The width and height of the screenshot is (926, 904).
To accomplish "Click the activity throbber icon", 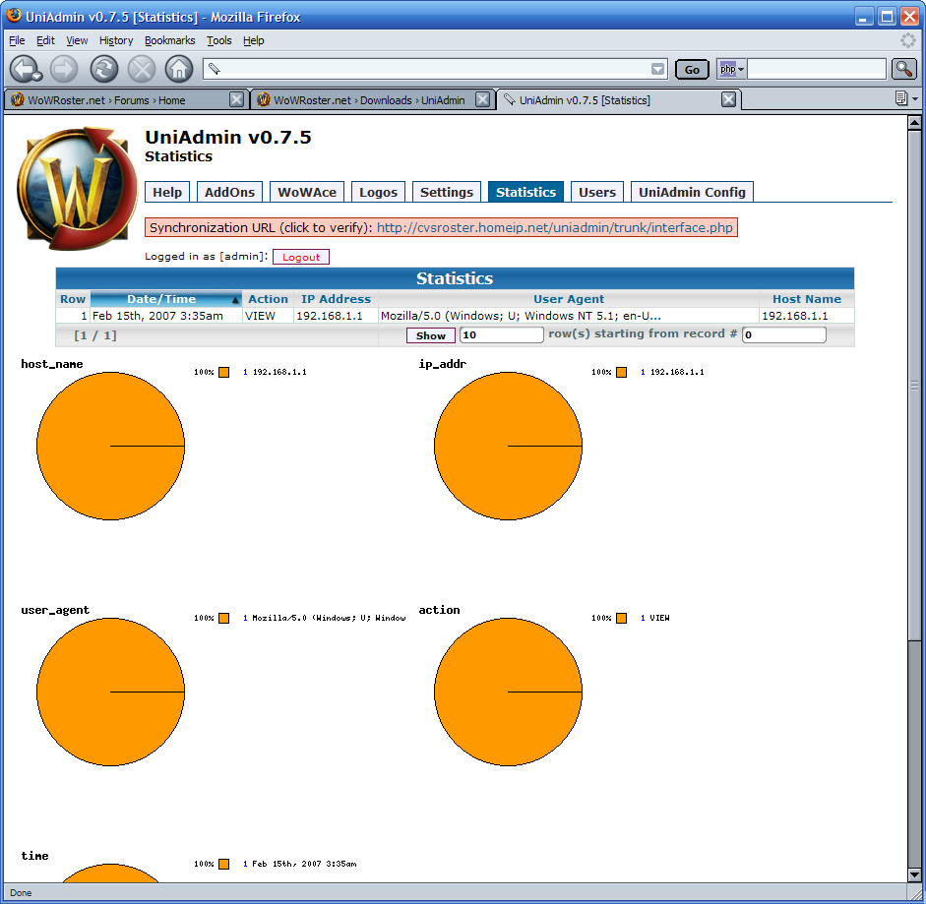I will (907, 40).
